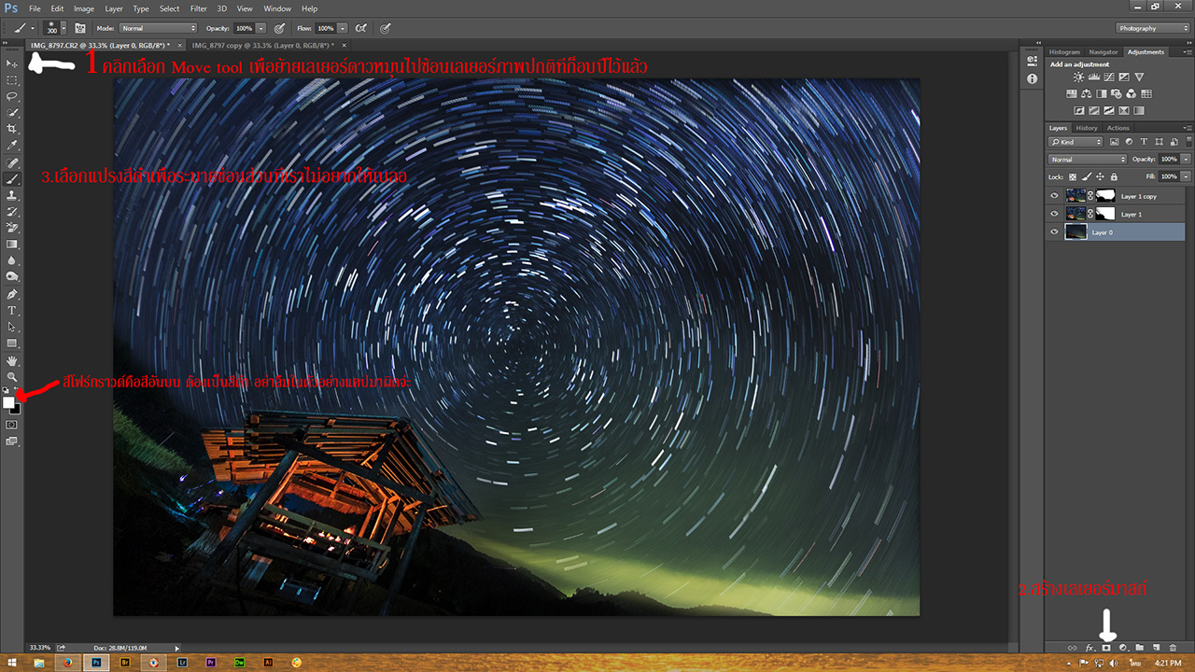1195x672 pixels.
Task: Click the Add layer mask icon
Action: click(1106, 647)
